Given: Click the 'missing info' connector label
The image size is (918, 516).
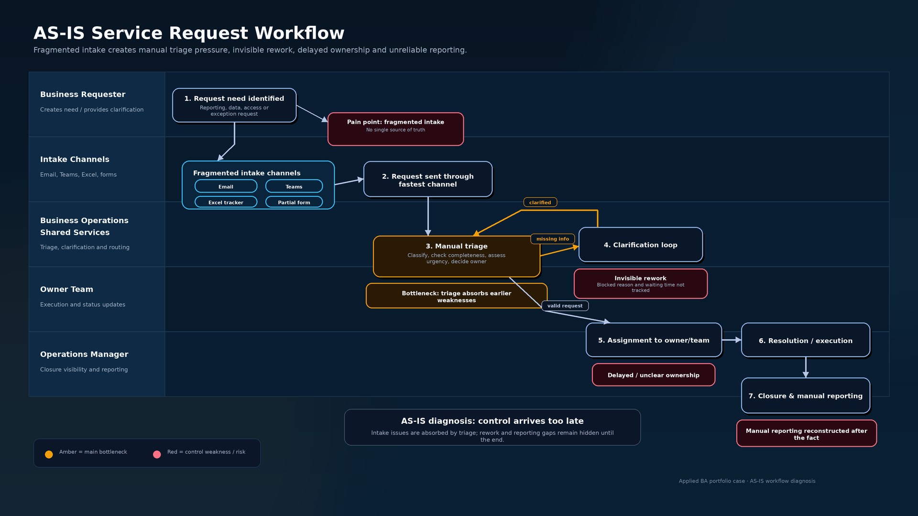Looking at the screenshot, I should (553, 239).
